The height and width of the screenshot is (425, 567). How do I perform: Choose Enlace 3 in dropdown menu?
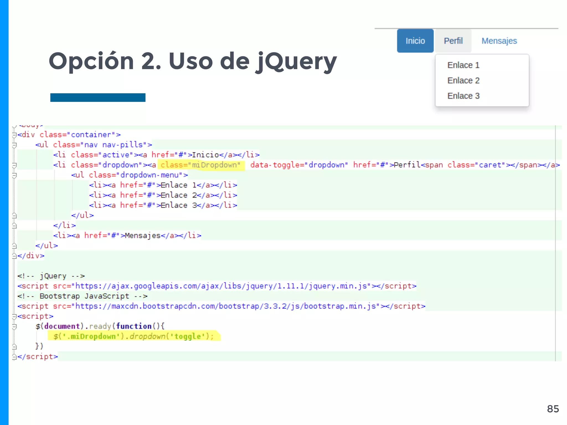click(463, 96)
